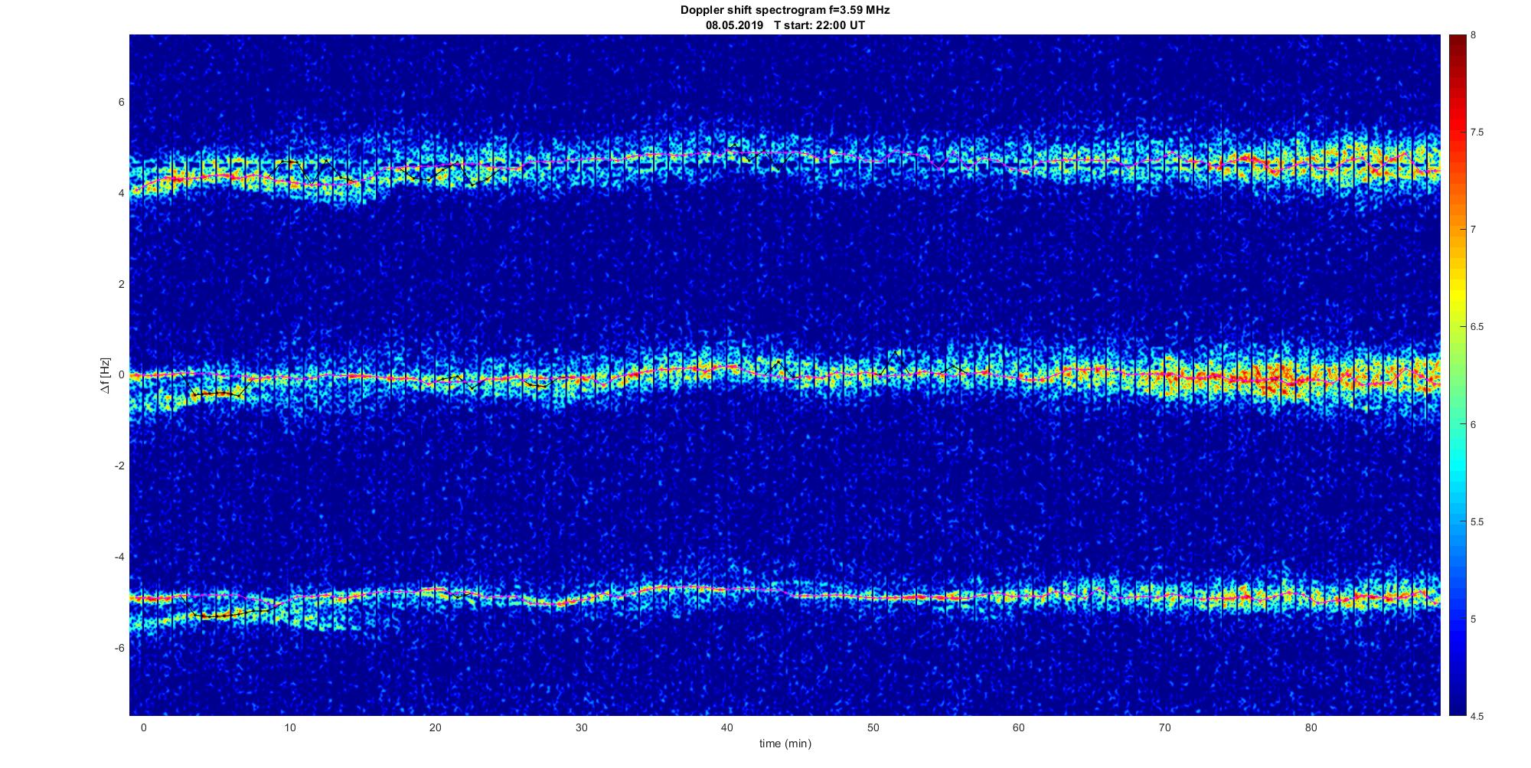
Task: Click the title 'Doppler shift spectrogram f=3.59 MHz'
Action: pos(785,11)
